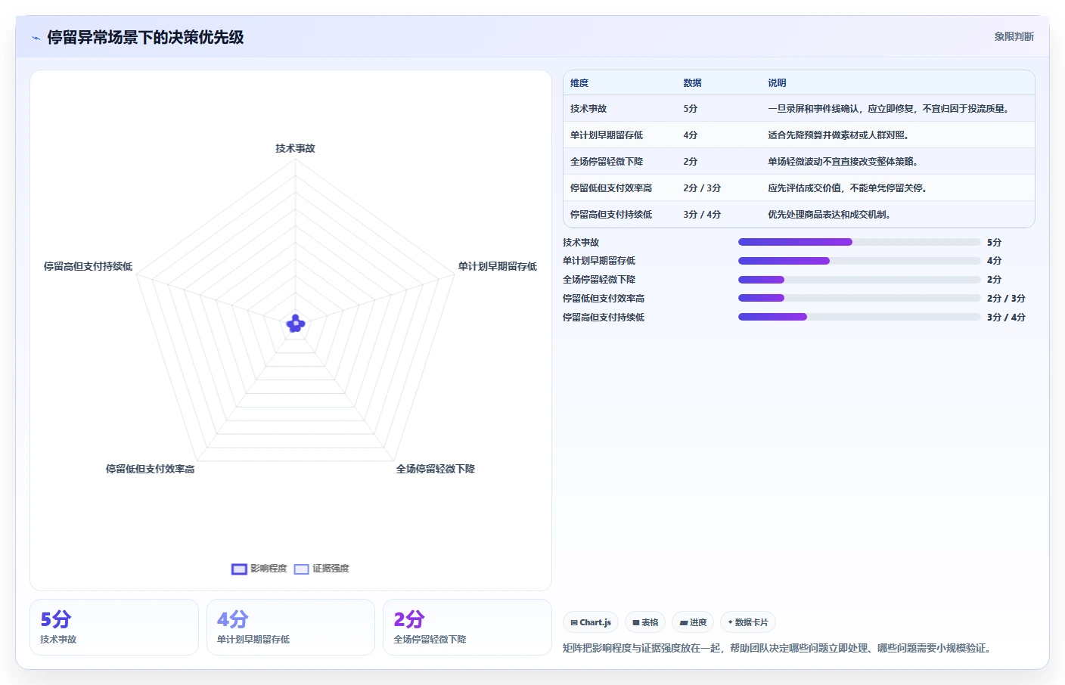Image resolution: width=1065 pixels, height=685 pixels.
Task: Select the 全场停留轻微下降 table cell
Action: coord(607,162)
